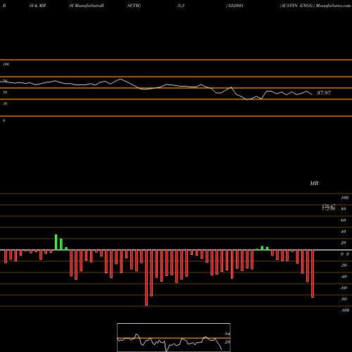Click the 84 label in thumbnail chart
This screenshot has height=352, width=352.
[x=227, y=334]
